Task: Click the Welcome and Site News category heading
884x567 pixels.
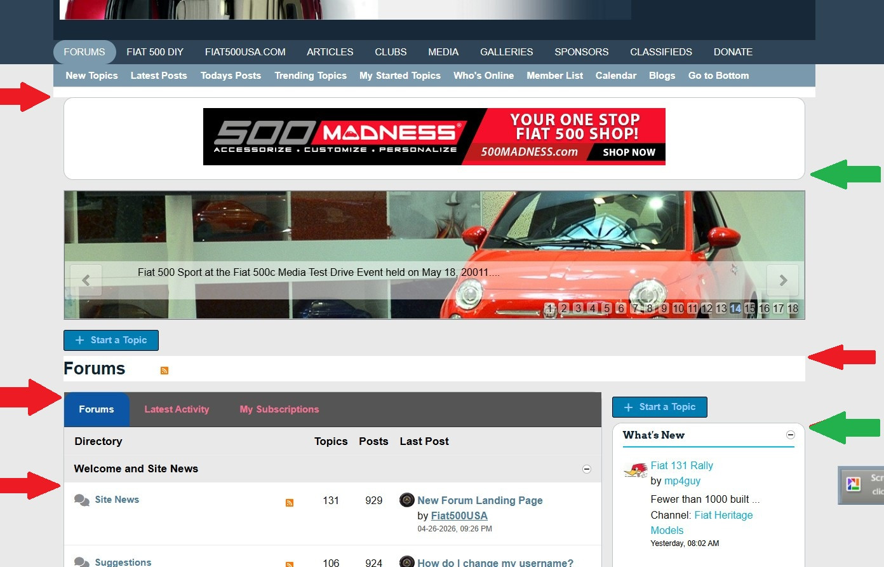Action: pyautogui.click(x=136, y=468)
